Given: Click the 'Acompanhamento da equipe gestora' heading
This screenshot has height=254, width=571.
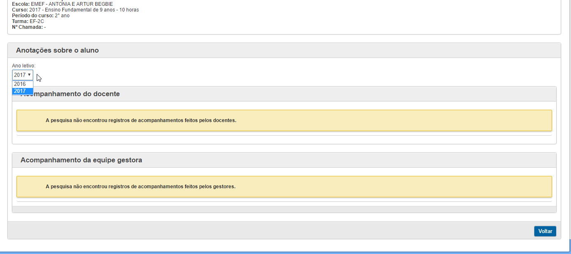Looking at the screenshot, I should click(81, 160).
